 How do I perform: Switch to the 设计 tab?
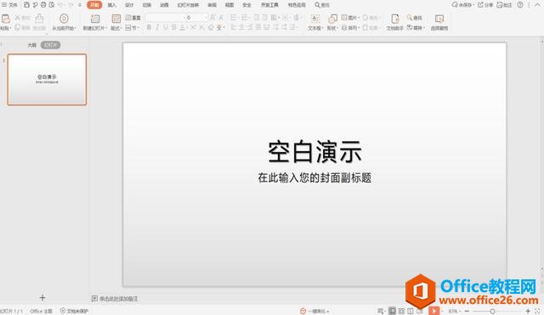129,5
